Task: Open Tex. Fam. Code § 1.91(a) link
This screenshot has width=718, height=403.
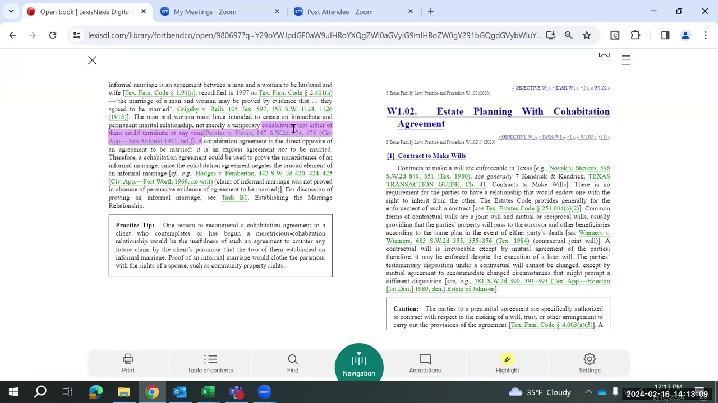Action: click(x=160, y=93)
